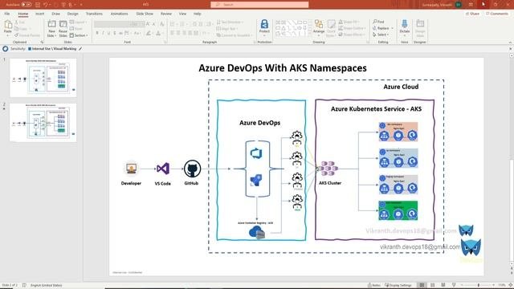Click the sensitivity label edit pencil icon
Image resolution: width=514 pixels, height=289 pixels.
coord(80,48)
